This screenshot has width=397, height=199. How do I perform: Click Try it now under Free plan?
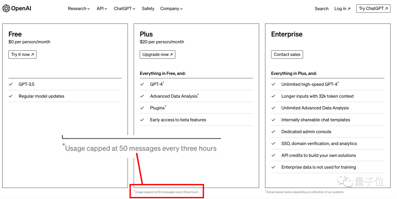(22, 54)
